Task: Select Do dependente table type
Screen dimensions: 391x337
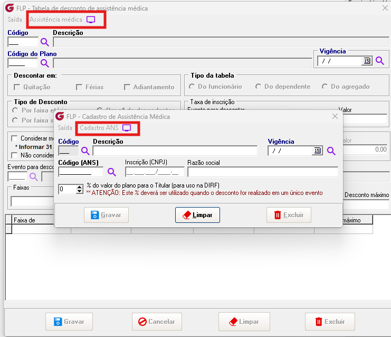Action: tap(258, 87)
